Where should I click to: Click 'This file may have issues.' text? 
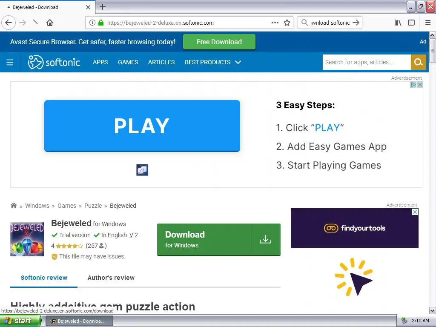click(92, 256)
